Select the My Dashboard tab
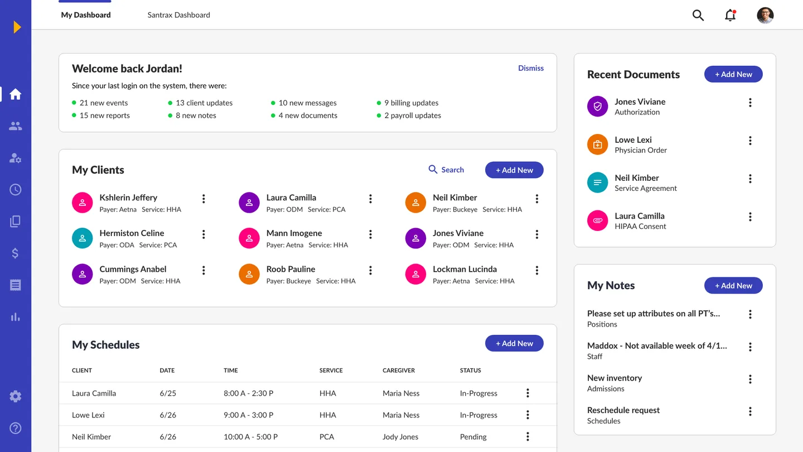The image size is (803, 452). point(85,15)
